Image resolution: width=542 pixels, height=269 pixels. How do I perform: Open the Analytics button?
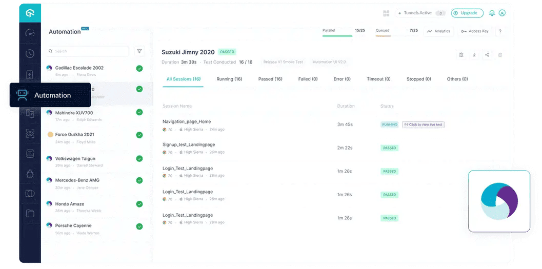tap(438, 31)
